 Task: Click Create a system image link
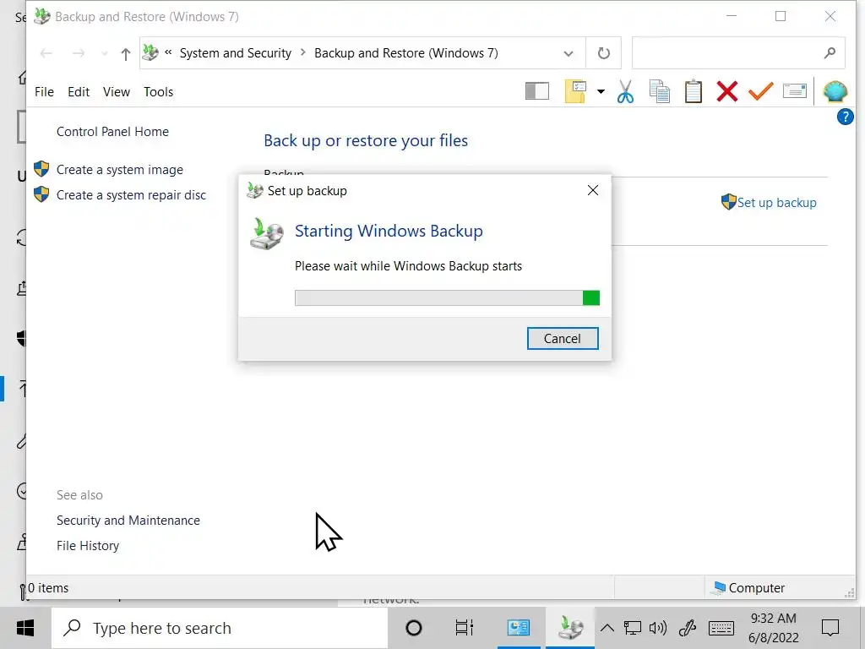(120, 169)
